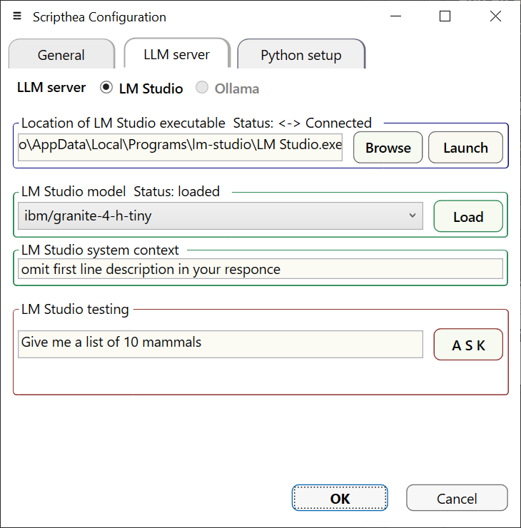Screen dimensions: 521x528
Task: Confirm settings with the OK button
Action: click(x=340, y=498)
